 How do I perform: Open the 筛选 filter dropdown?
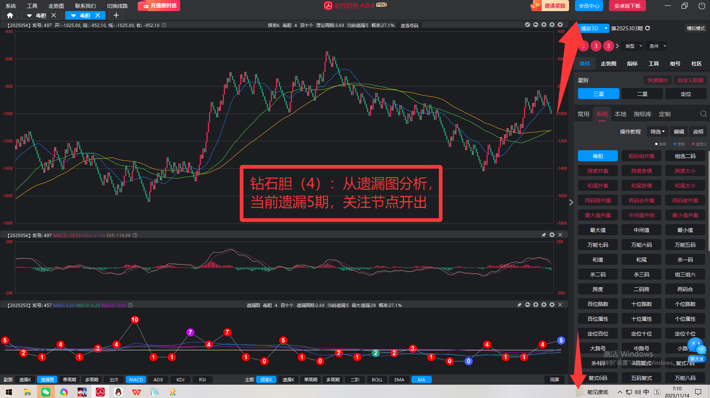(657, 132)
